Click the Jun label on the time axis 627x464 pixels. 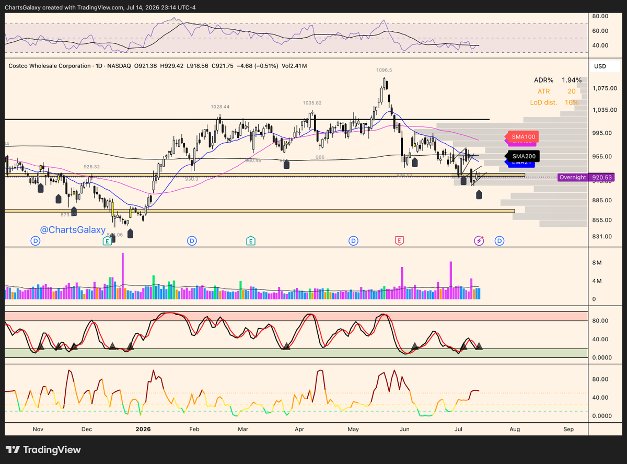tap(404, 429)
